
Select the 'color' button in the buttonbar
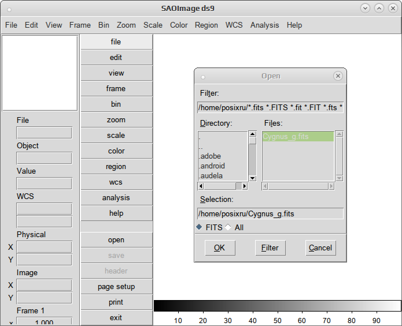[x=117, y=151]
